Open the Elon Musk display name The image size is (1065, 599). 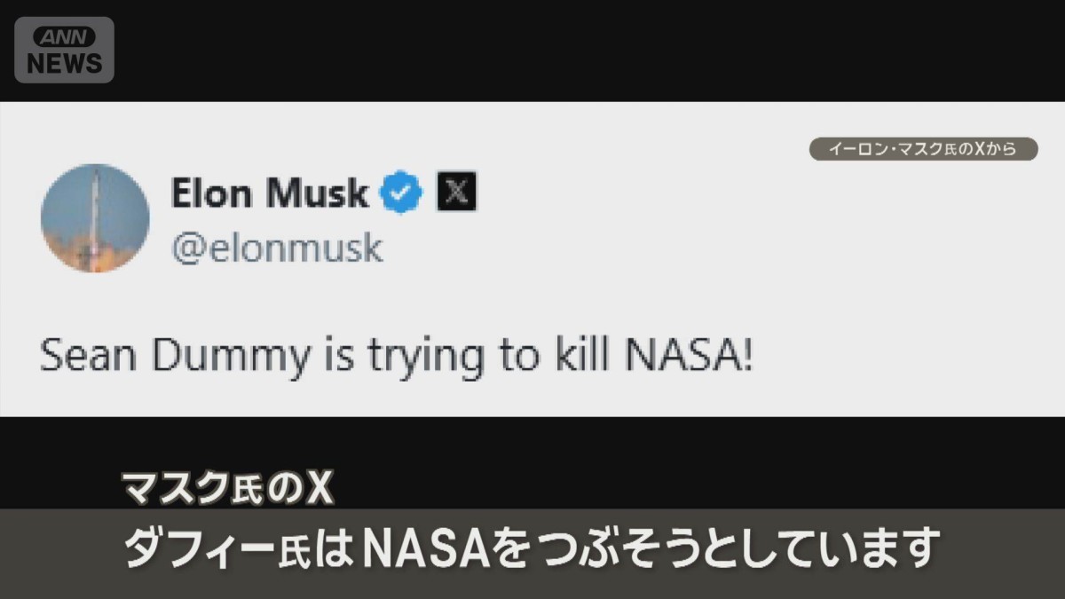(x=269, y=193)
